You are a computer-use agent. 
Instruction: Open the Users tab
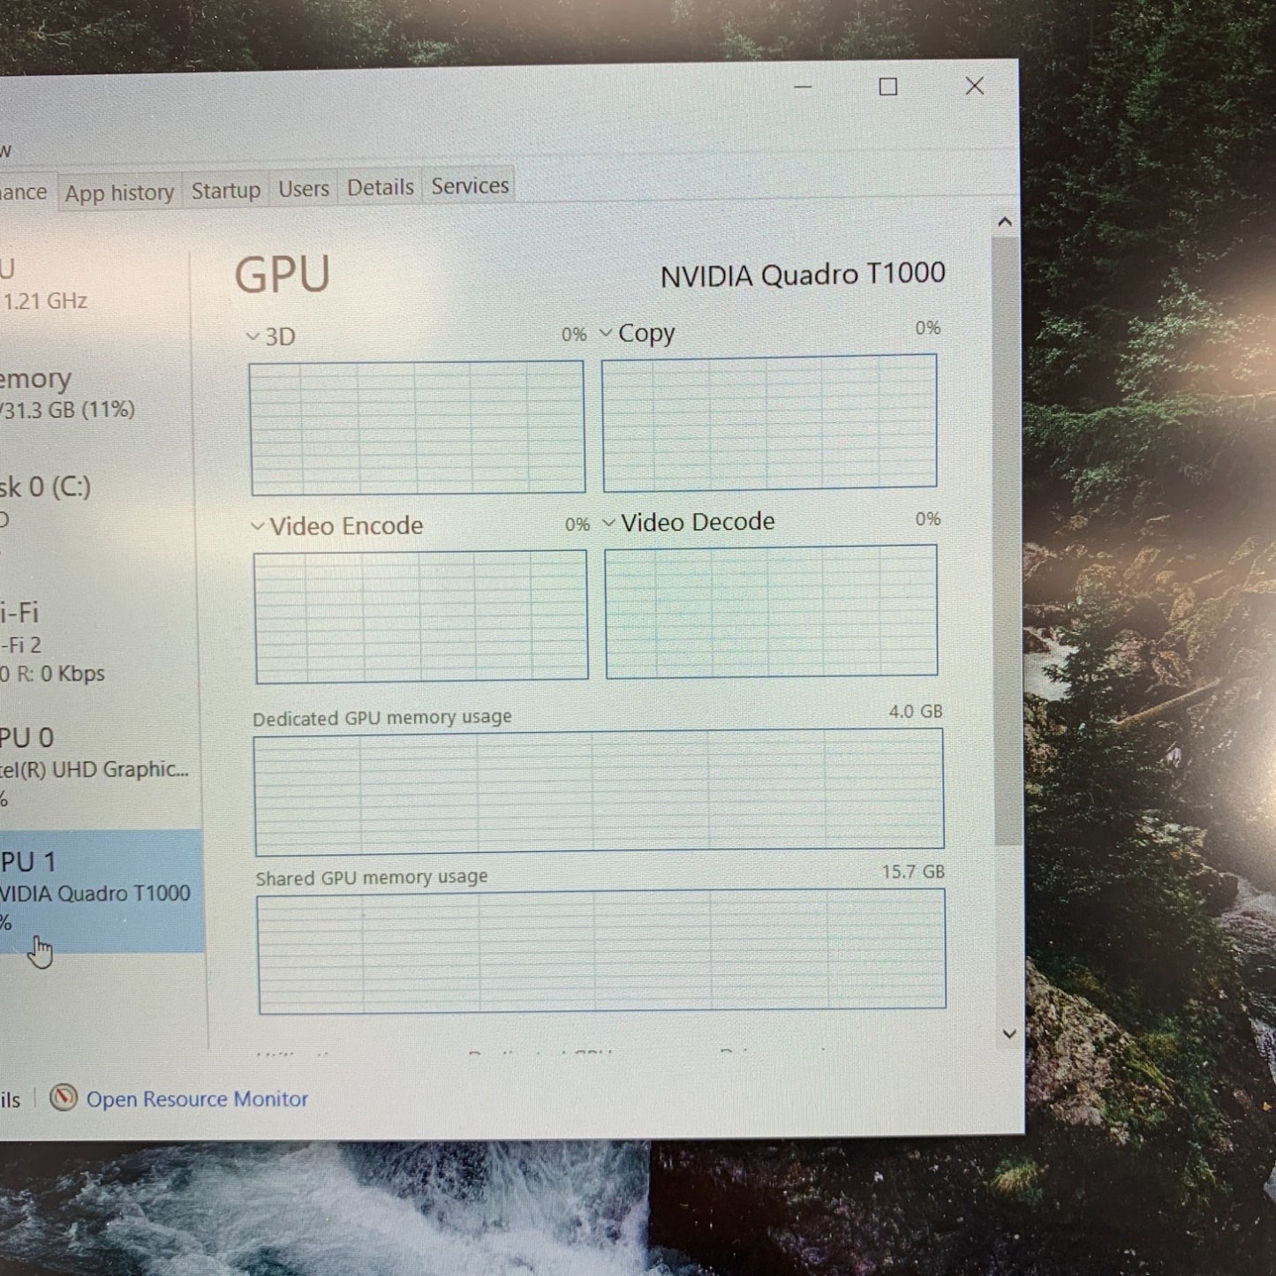tap(304, 189)
